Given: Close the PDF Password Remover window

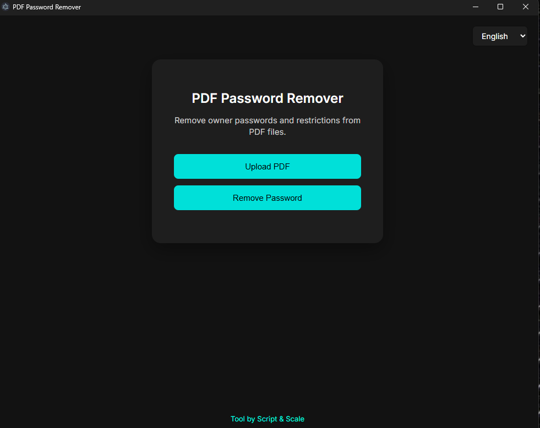Looking at the screenshot, I should point(526,7).
